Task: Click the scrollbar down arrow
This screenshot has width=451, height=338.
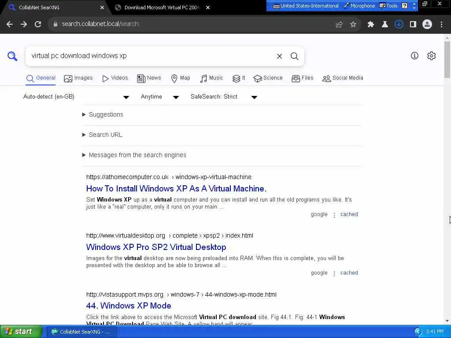Action: click(x=447, y=321)
